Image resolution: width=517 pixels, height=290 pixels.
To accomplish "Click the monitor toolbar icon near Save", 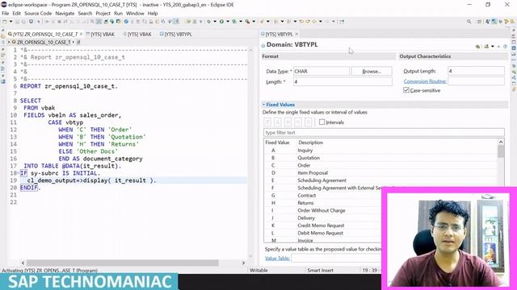I will tap(31, 22).
